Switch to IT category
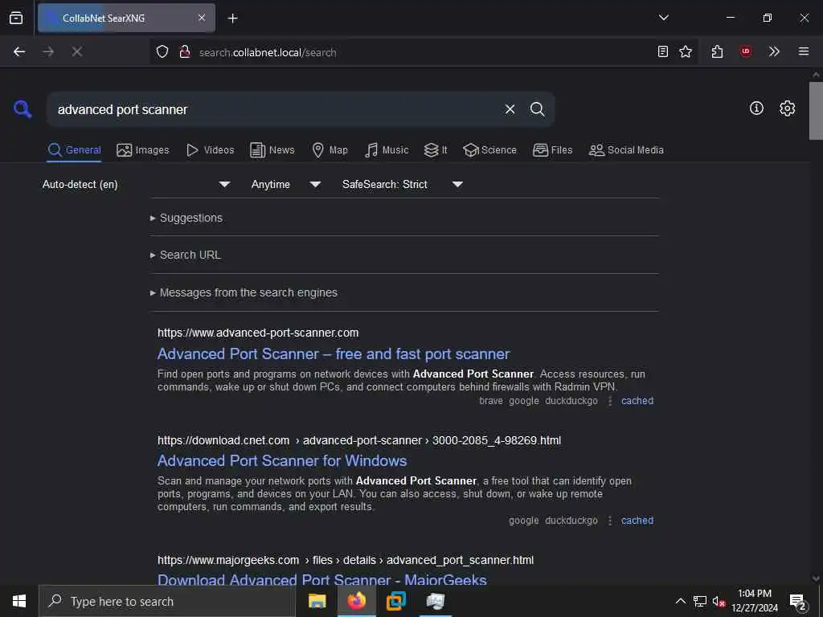Image resolution: width=823 pixels, height=617 pixels. tap(436, 150)
